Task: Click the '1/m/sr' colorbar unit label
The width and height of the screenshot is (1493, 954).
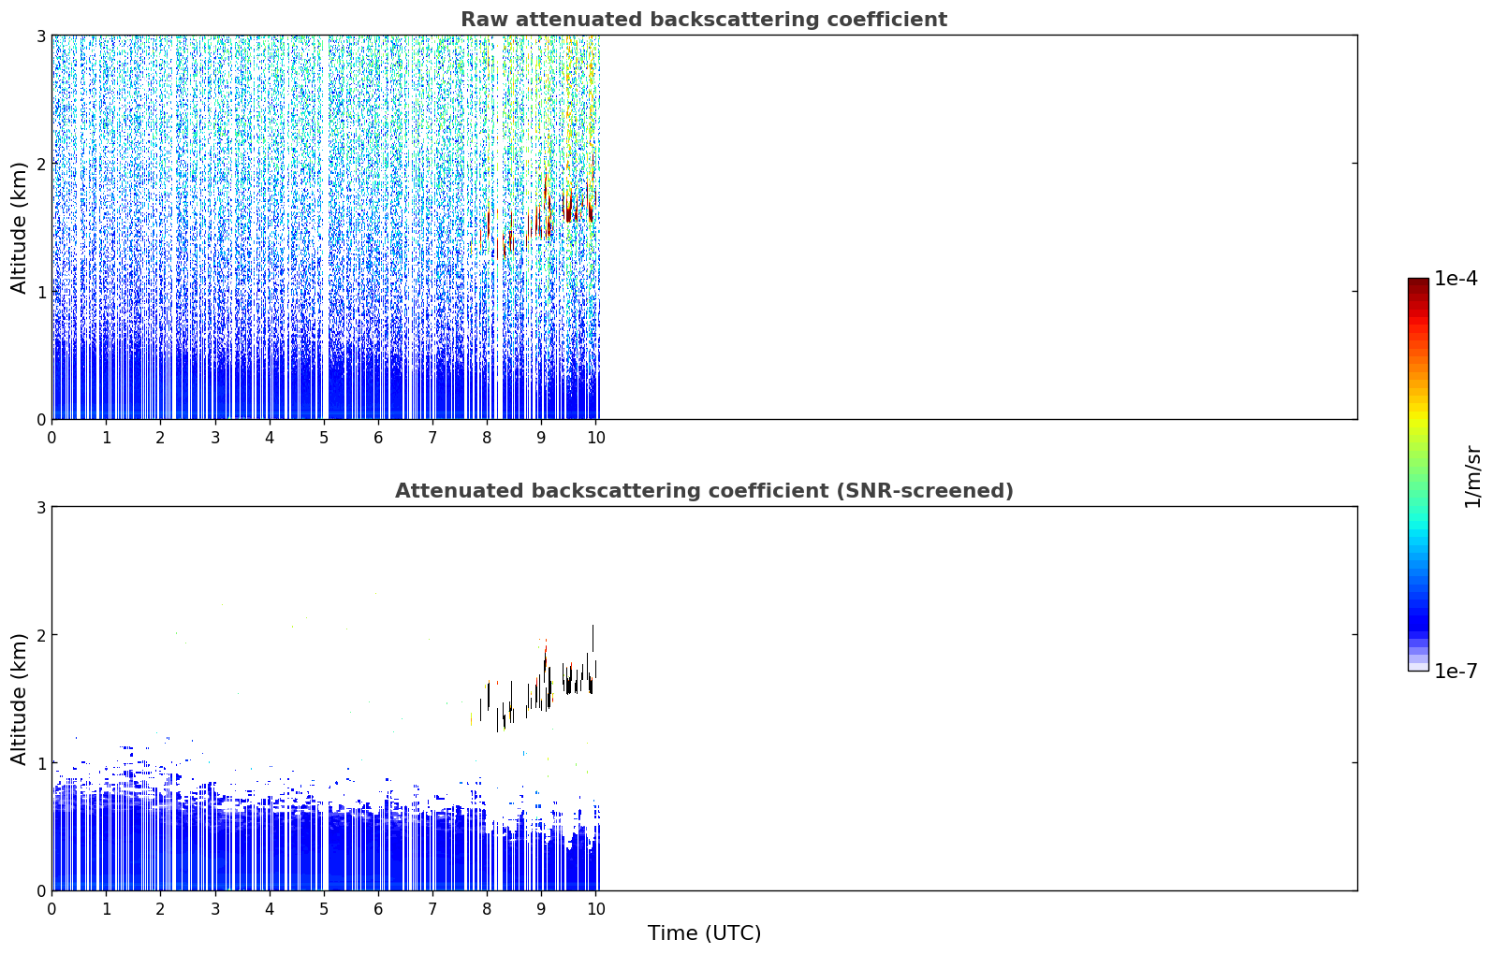Action: (x=1472, y=476)
